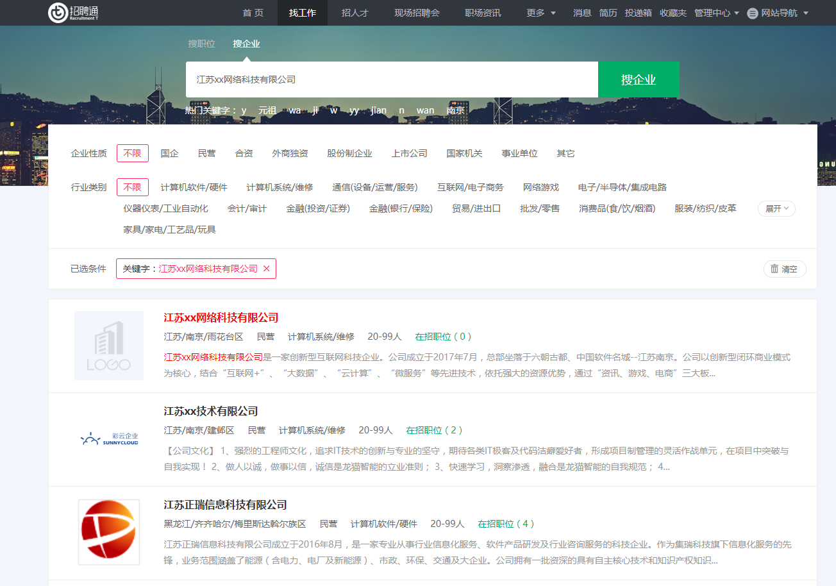The width and height of the screenshot is (836, 586).
Task: Go to 招人才 in top navigation
Action: coord(355,13)
